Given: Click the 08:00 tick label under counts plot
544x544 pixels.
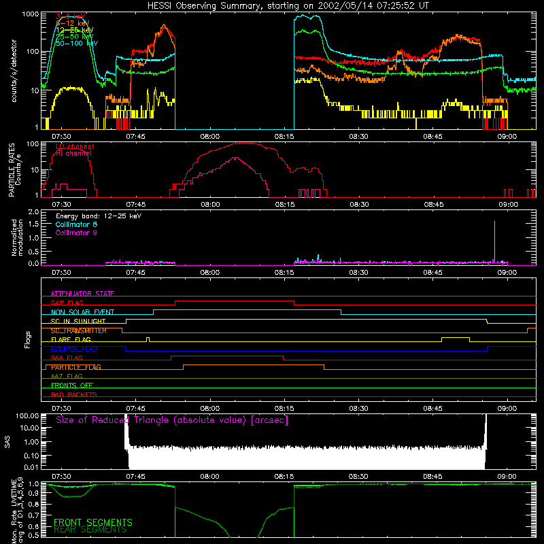Looking at the screenshot, I should click(210, 137).
